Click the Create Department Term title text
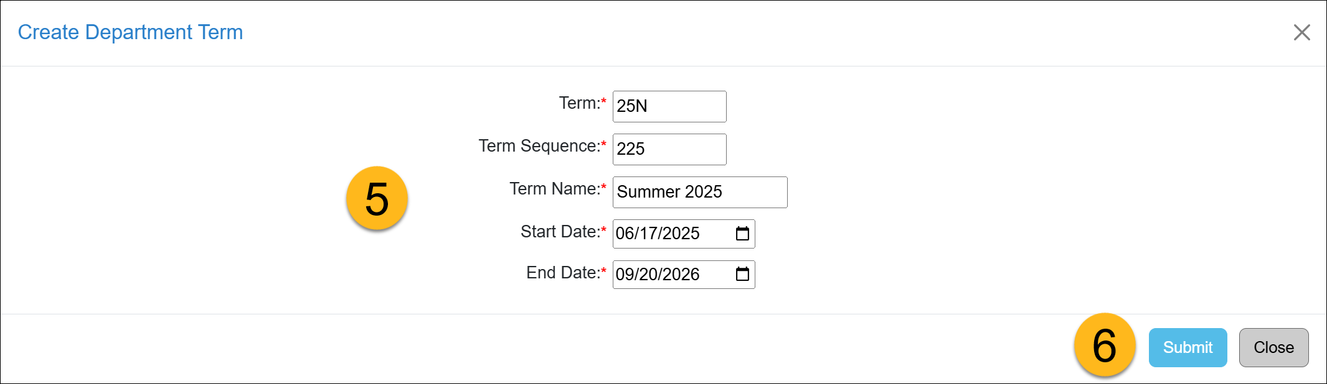Viewport: 1327px width, 384px height. [x=131, y=32]
